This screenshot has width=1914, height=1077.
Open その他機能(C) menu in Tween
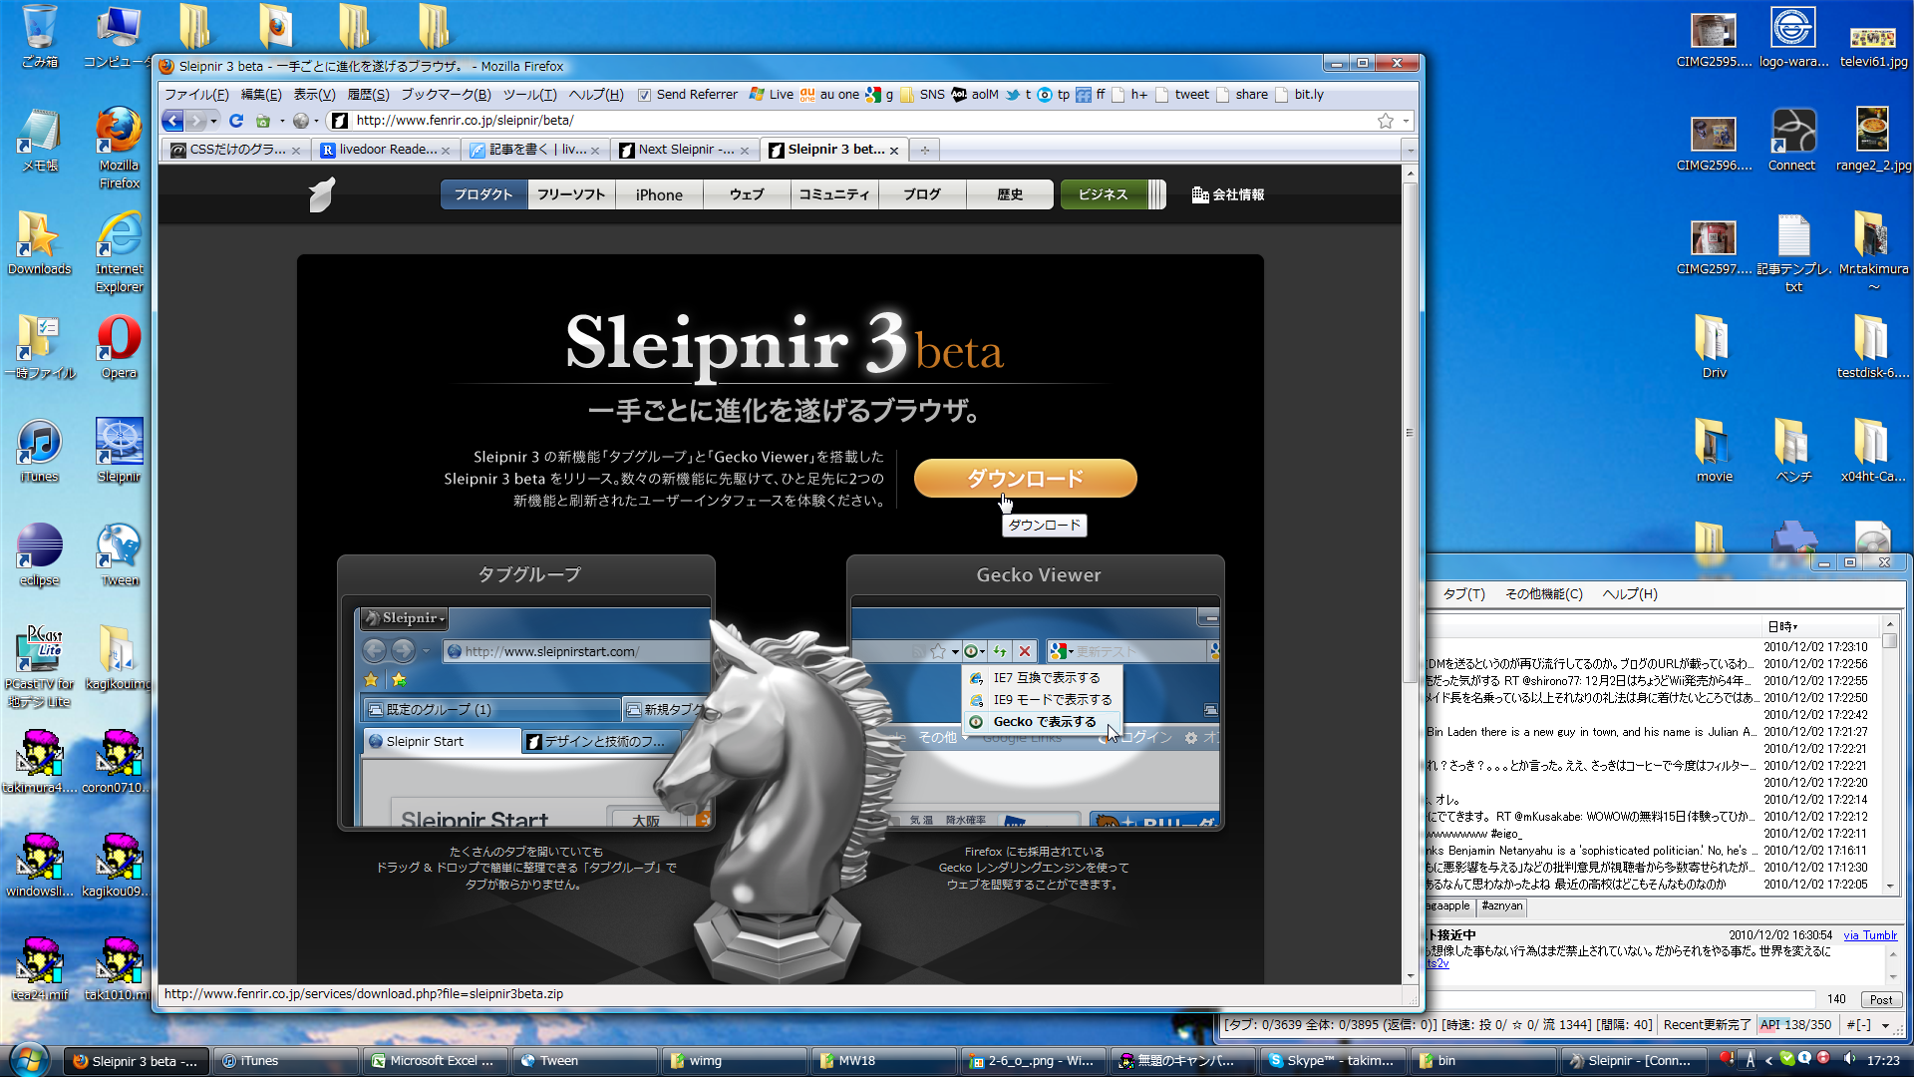point(1543,594)
